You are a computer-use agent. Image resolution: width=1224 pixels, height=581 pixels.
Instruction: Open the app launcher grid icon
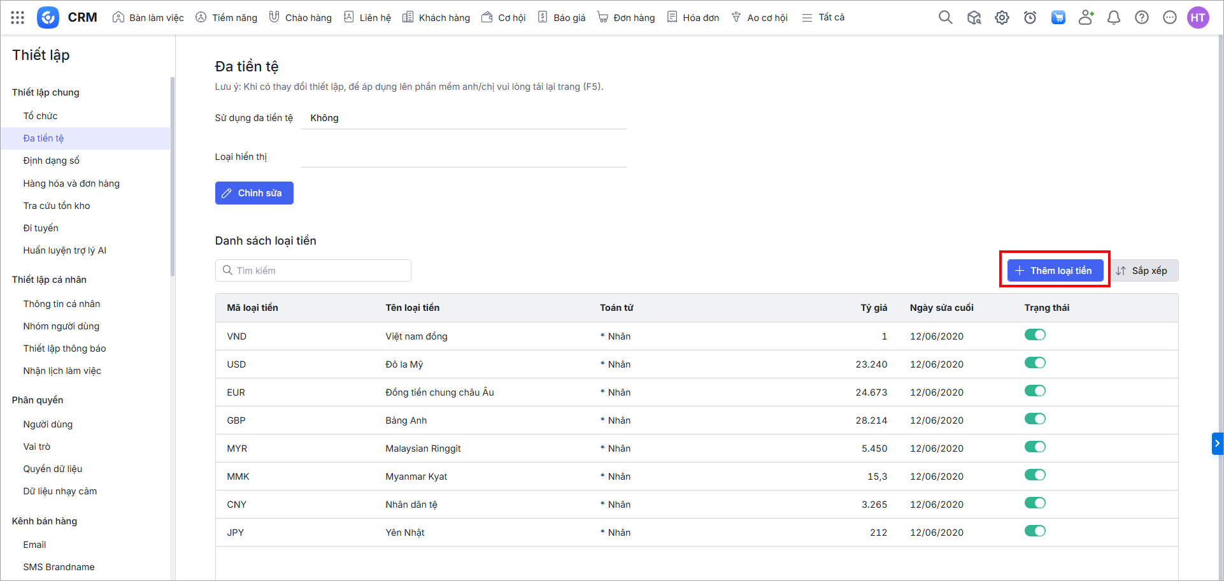pos(18,18)
